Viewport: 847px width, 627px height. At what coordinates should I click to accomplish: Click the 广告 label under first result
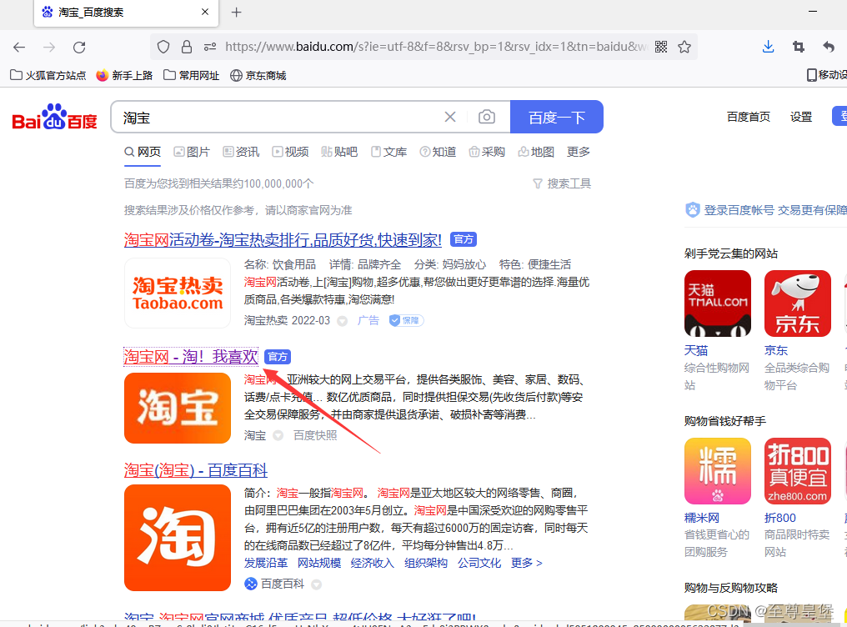click(368, 321)
